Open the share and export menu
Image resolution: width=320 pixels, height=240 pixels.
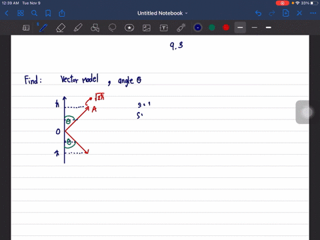pos(62,13)
